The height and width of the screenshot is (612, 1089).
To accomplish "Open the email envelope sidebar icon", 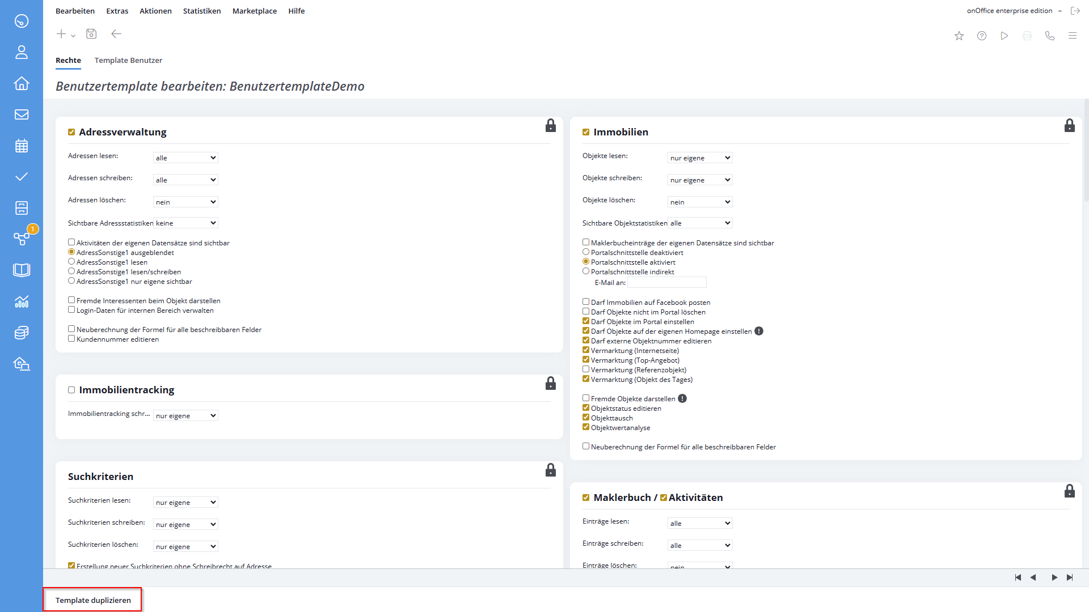I will [22, 114].
